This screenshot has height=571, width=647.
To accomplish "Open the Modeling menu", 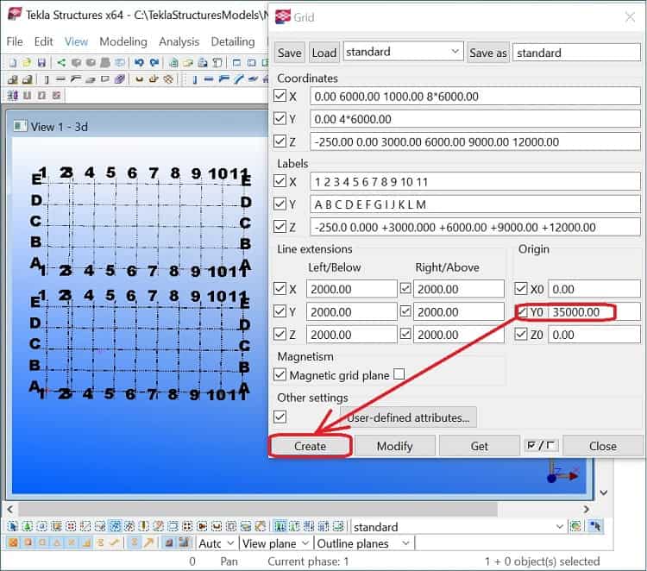I will click(x=122, y=41).
